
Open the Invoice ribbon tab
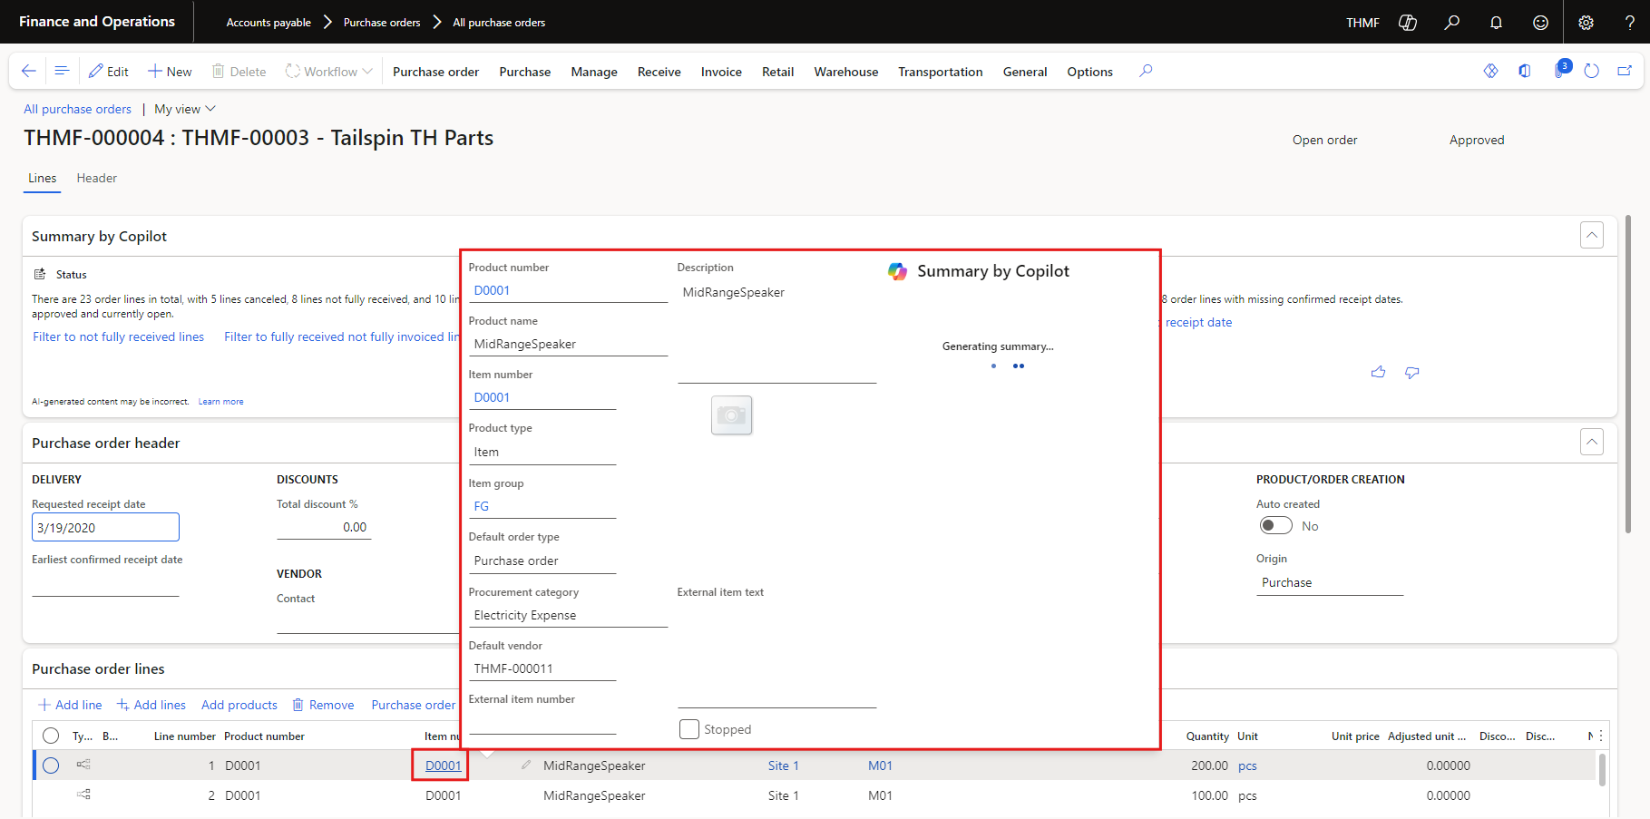(721, 72)
